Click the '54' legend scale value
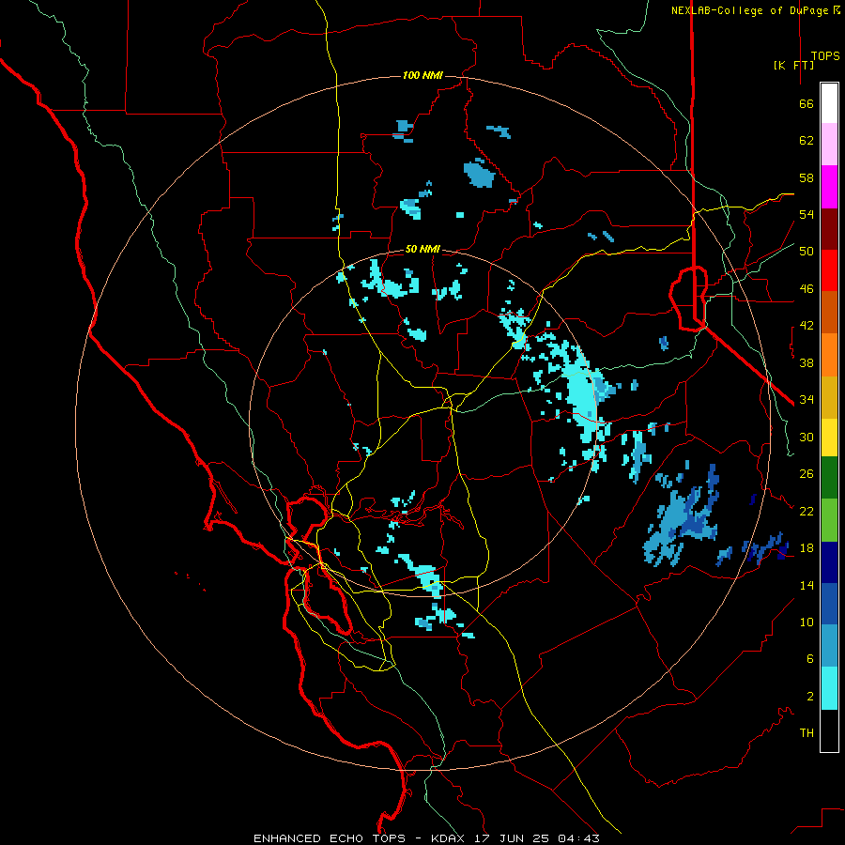Viewport: 845px width, 845px height. coord(807,214)
